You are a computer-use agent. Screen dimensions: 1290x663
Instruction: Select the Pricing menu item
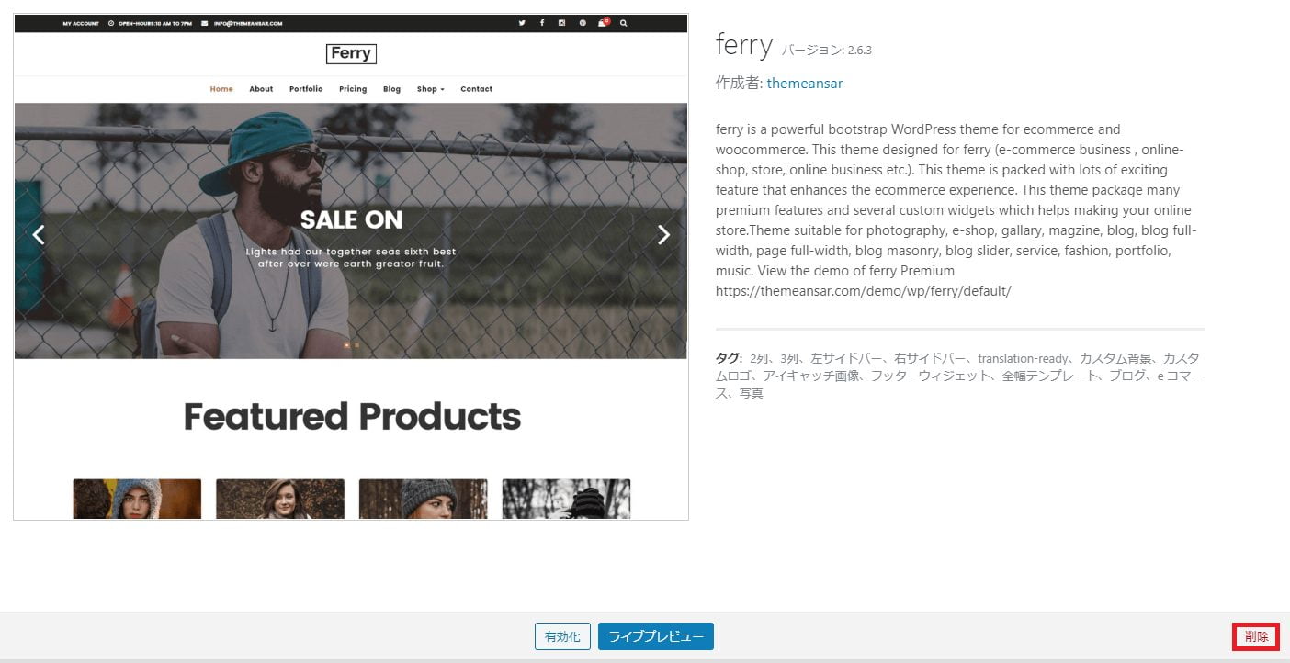(353, 89)
